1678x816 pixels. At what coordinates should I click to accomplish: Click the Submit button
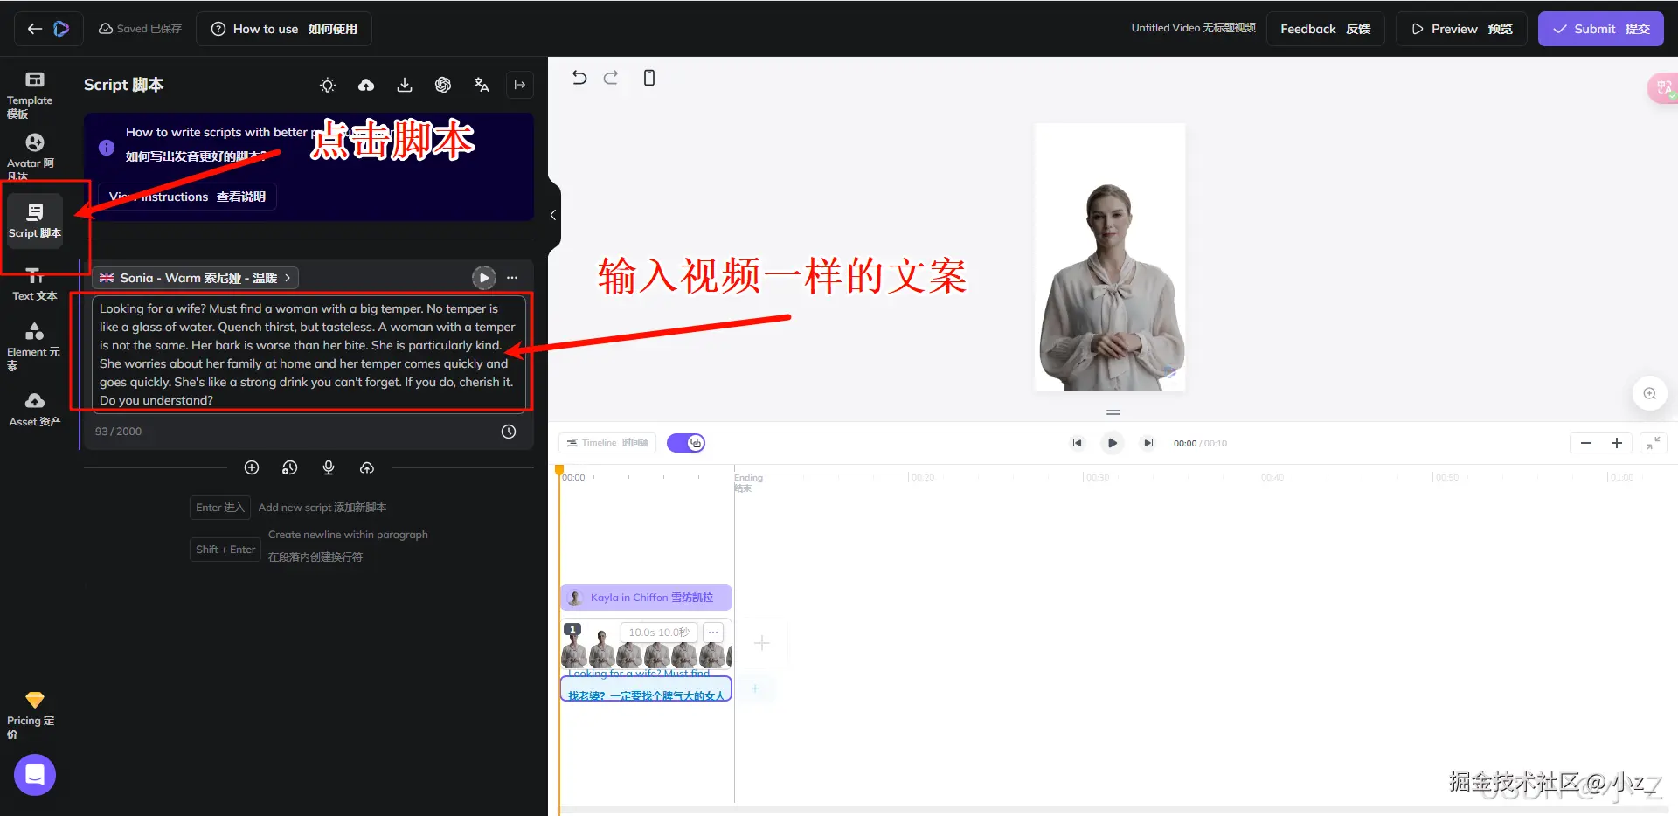coord(1600,29)
